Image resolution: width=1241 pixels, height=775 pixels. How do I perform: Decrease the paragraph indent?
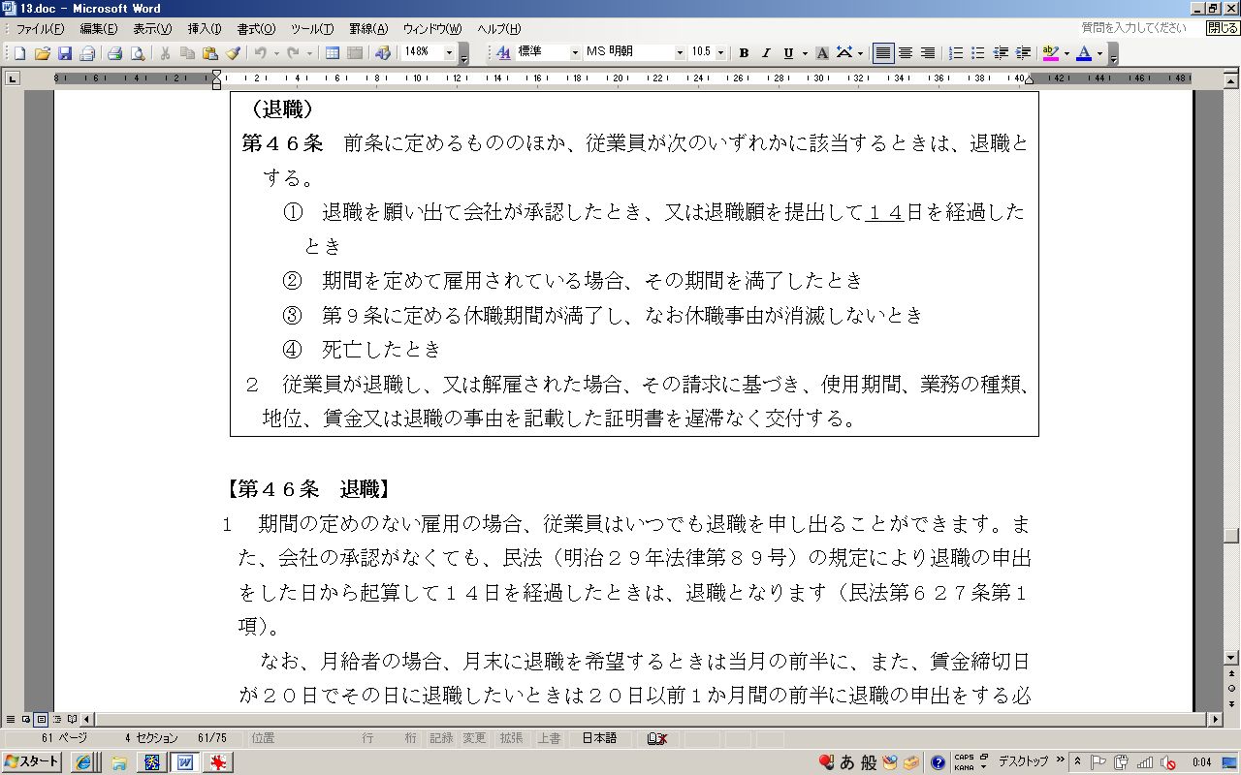click(1001, 53)
